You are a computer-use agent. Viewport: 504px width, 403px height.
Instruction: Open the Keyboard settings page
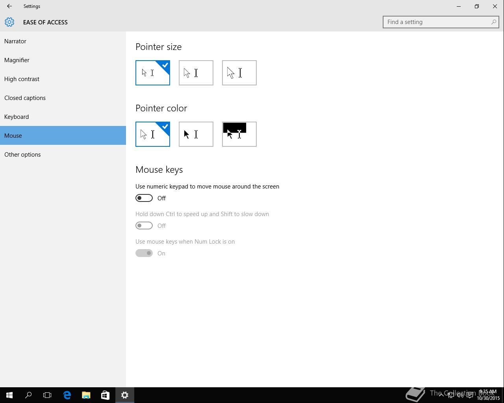tap(63, 116)
